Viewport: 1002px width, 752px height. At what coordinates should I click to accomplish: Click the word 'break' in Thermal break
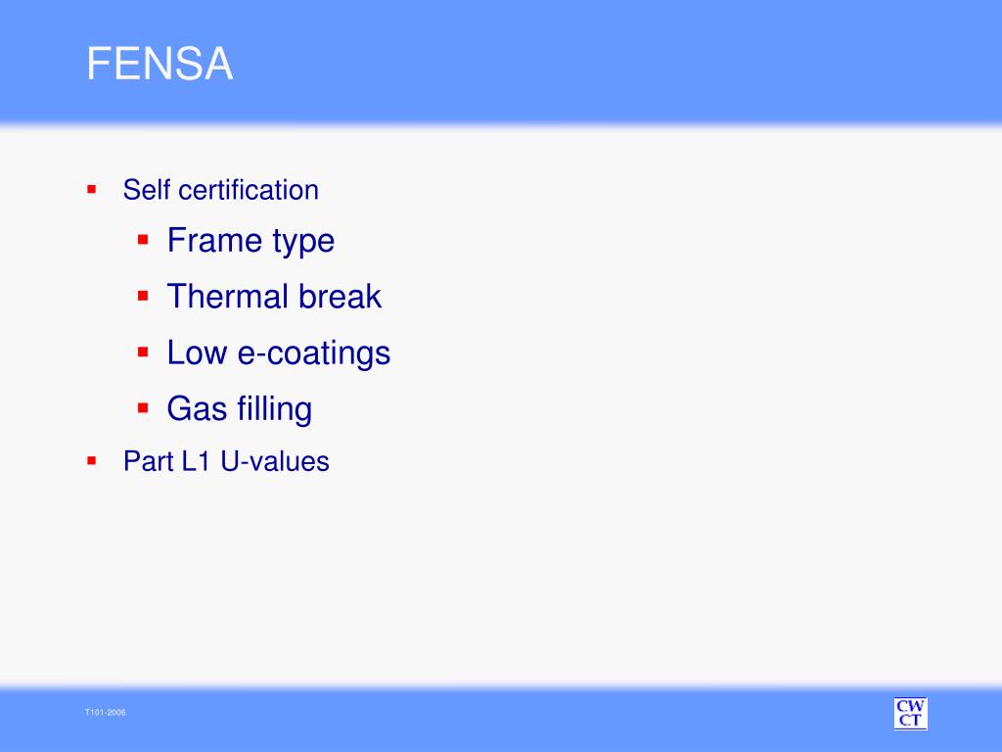tap(340, 296)
